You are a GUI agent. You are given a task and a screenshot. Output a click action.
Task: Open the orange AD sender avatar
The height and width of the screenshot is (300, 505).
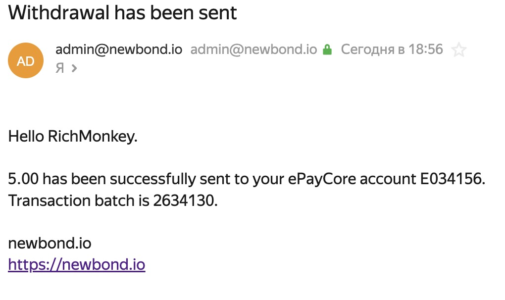pos(26,60)
